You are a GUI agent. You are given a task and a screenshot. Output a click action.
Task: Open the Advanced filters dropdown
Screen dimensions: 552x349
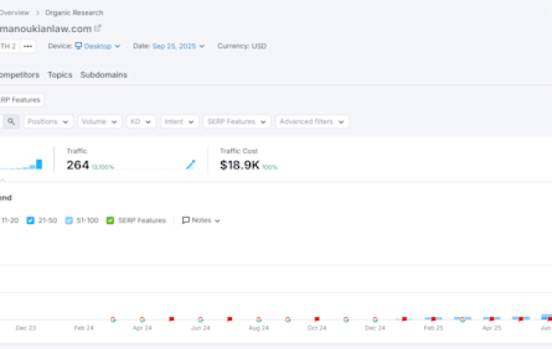click(x=312, y=121)
